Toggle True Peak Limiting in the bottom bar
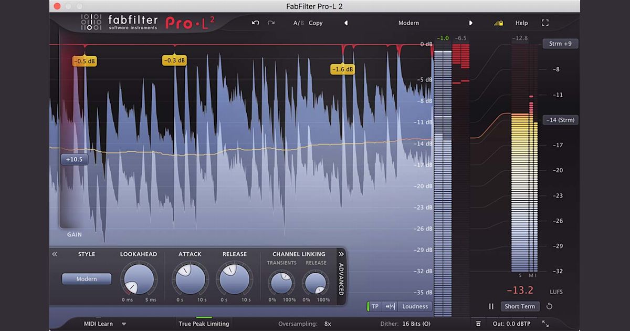Viewport: 630px width, 331px height. point(203,324)
